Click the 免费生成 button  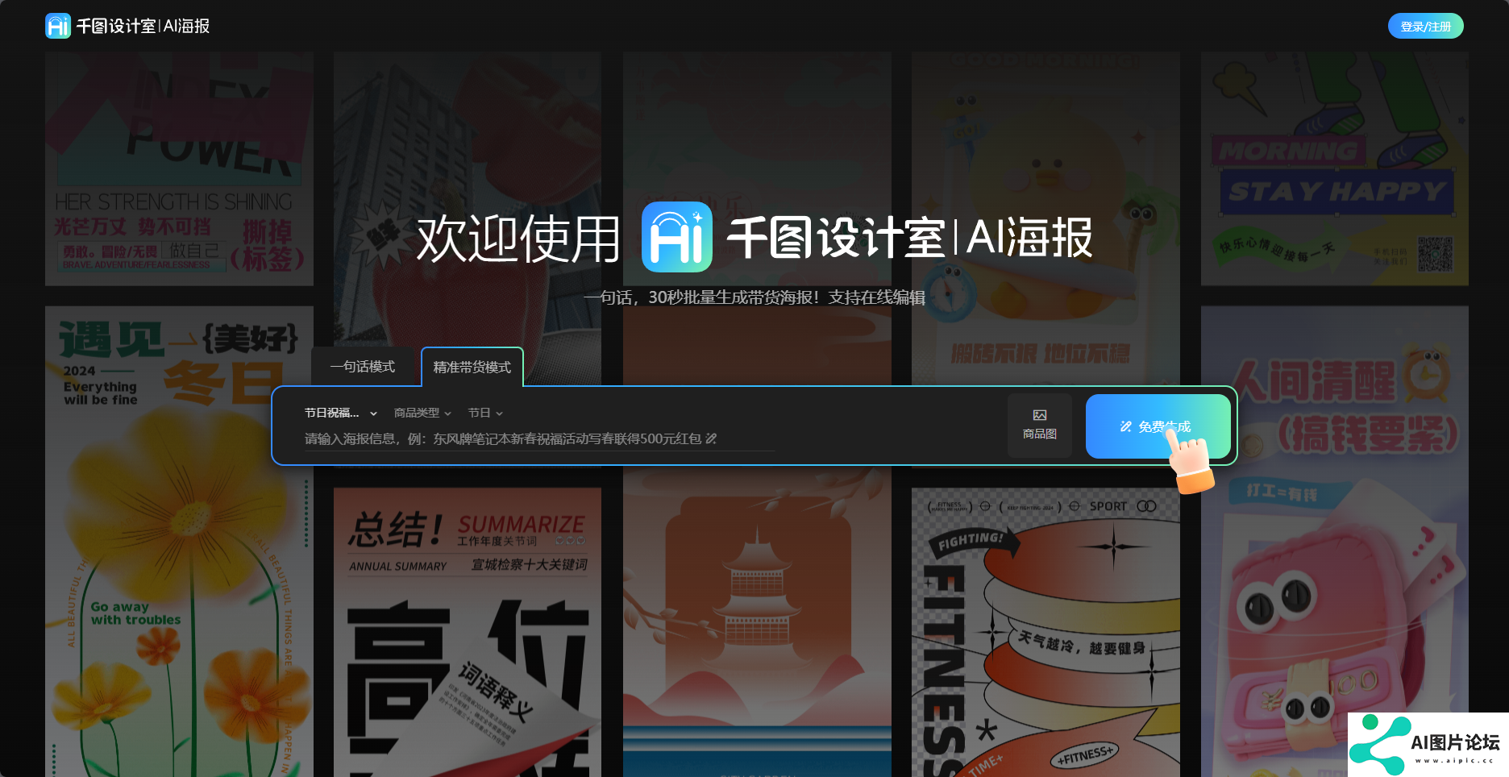click(1158, 426)
